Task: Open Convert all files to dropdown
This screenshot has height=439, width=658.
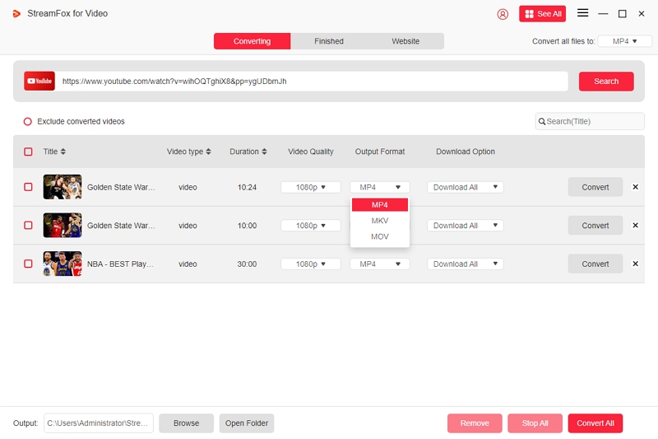Action: (624, 41)
